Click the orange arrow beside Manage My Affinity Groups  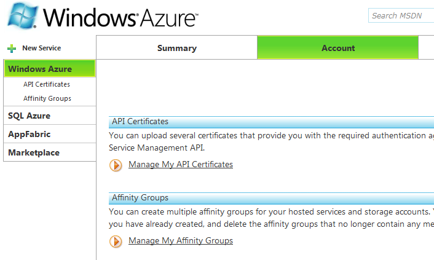116,241
